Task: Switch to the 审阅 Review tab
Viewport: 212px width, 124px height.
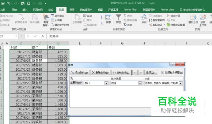Action: pyautogui.click(x=72, y=10)
